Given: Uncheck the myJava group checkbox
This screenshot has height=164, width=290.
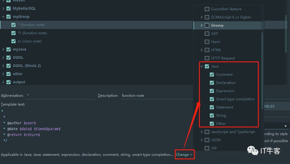Looking at the screenshot, I should coord(8,49).
